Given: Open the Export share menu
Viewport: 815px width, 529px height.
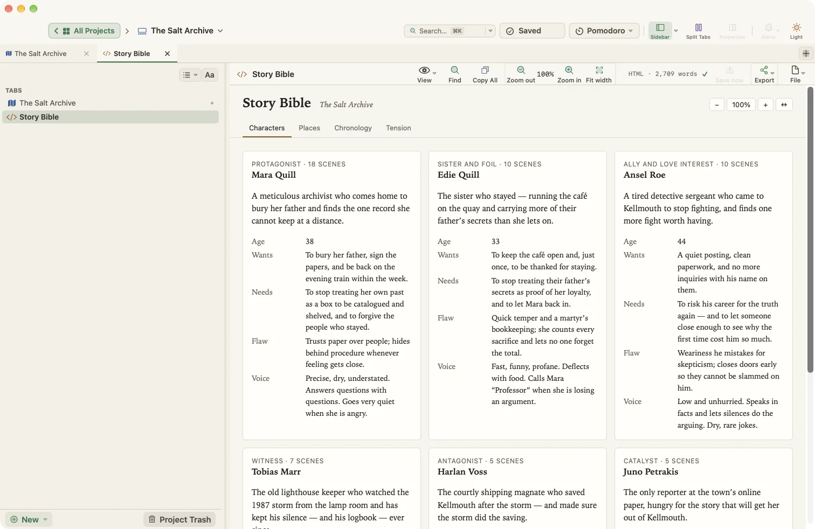Looking at the screenshot, I should 764,74.
